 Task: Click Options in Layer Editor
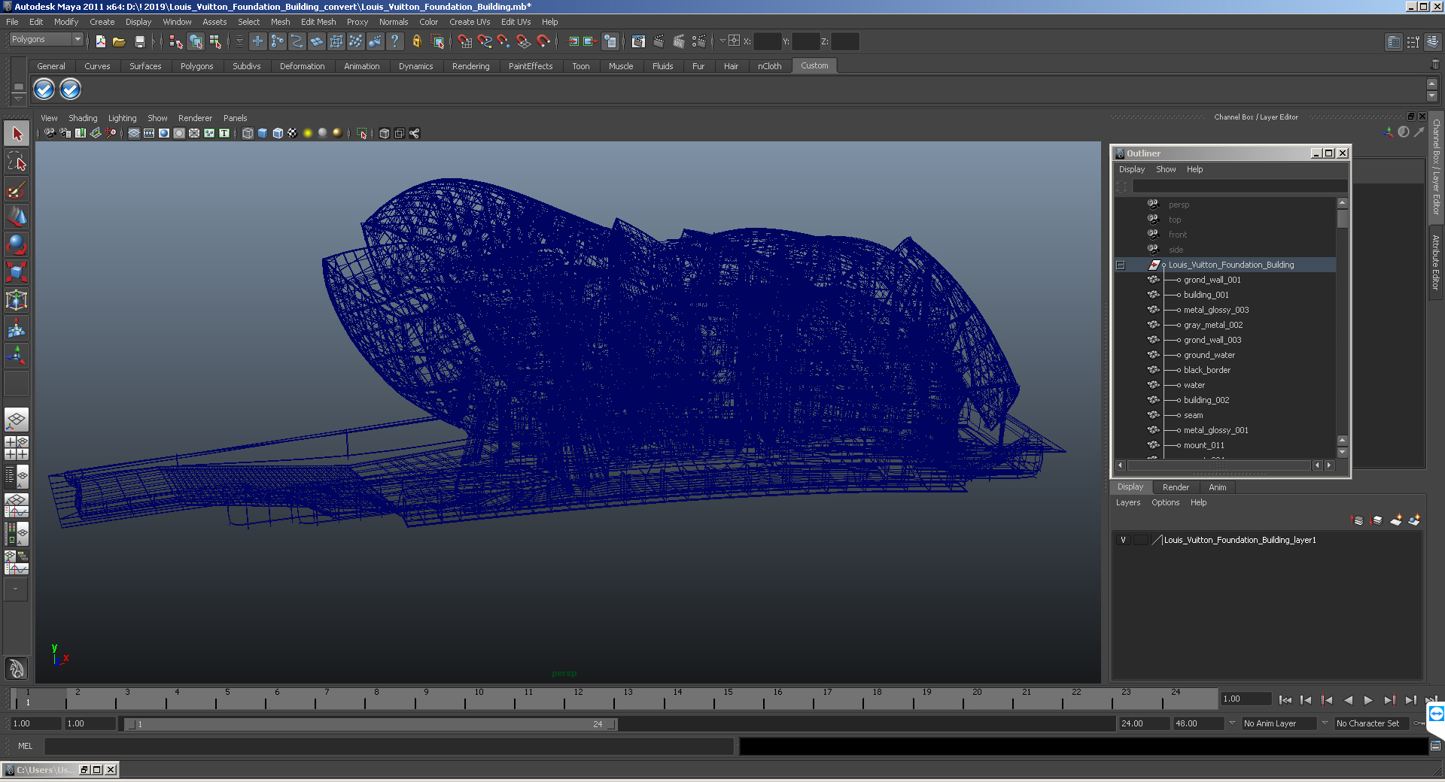(x=1165, y=502)
